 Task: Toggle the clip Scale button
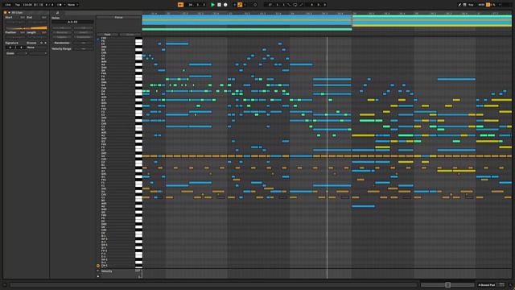tap(10, 53)
